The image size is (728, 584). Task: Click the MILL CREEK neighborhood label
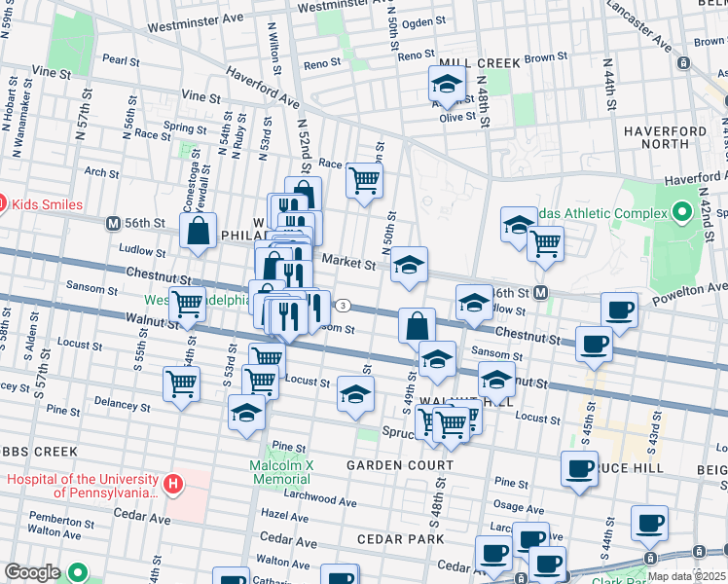coord(480,63)
